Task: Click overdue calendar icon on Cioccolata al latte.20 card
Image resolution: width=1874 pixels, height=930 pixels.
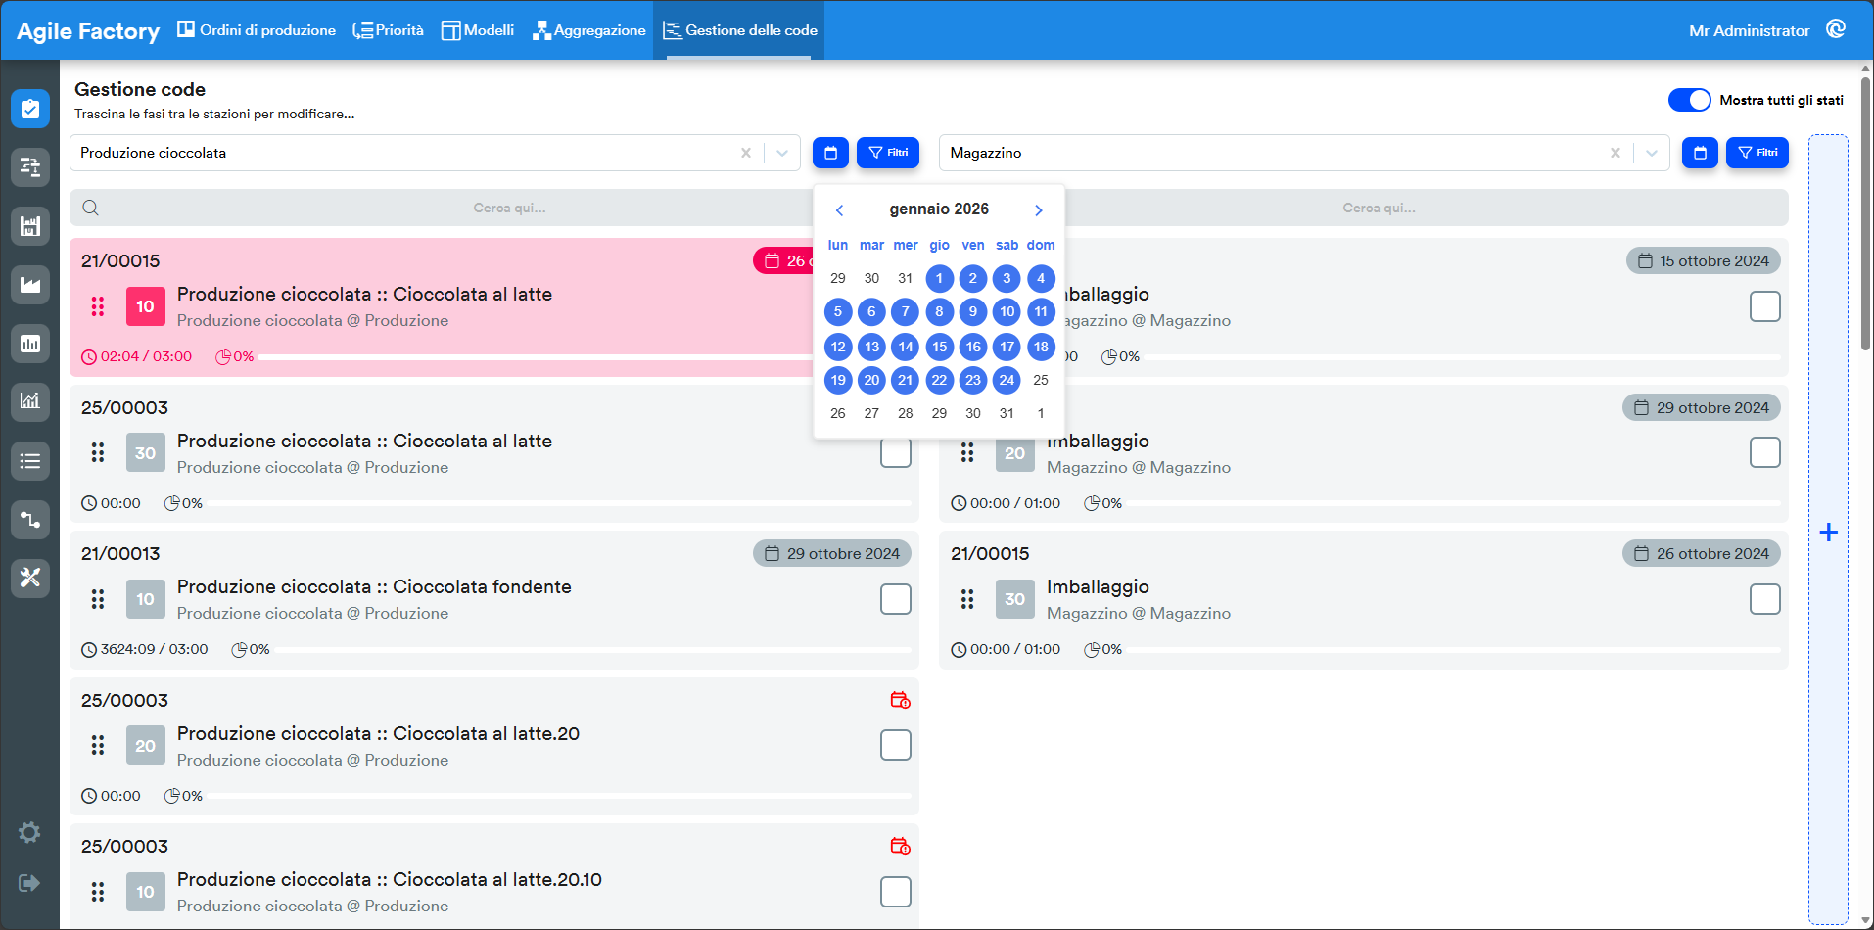Action: point(900,700)
